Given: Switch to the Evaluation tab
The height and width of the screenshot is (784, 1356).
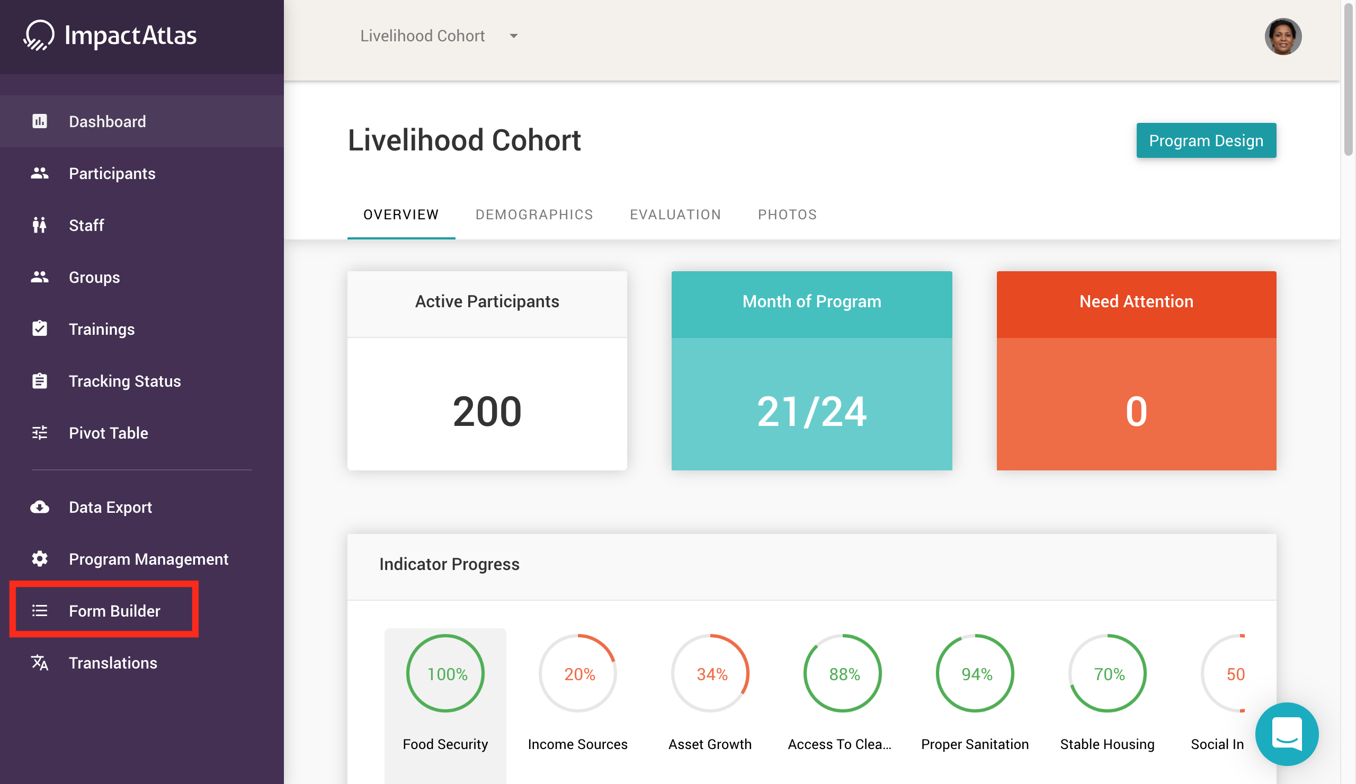Looking at the screenshot, I should click(675, 215).
